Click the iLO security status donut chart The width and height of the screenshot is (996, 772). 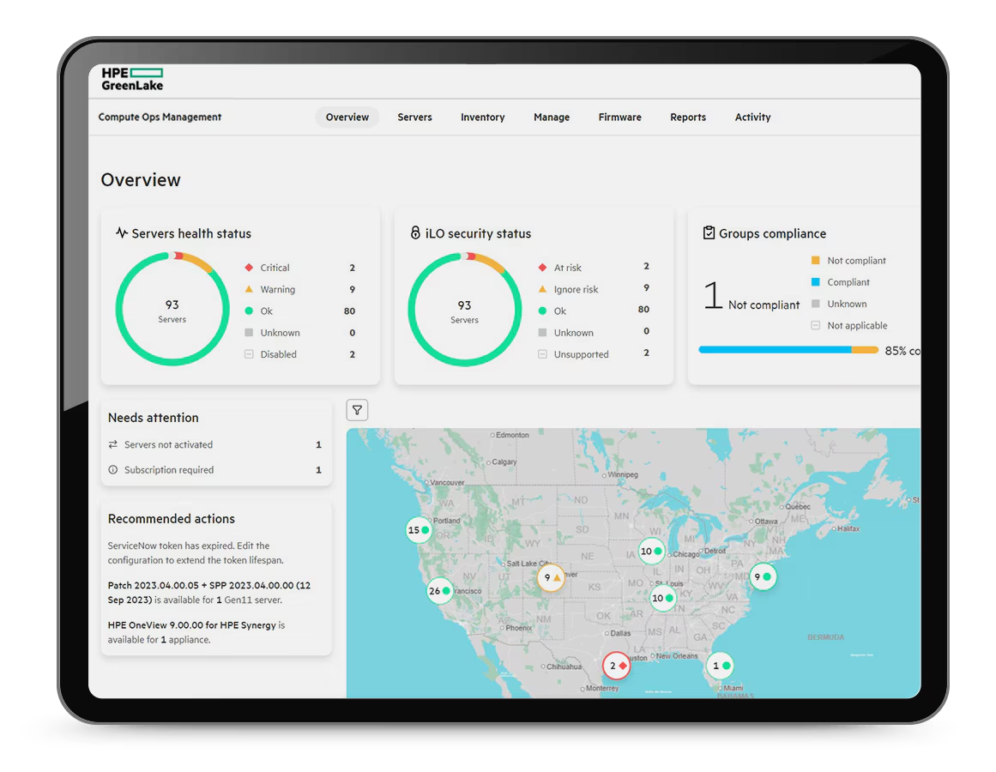pos(465,309)
